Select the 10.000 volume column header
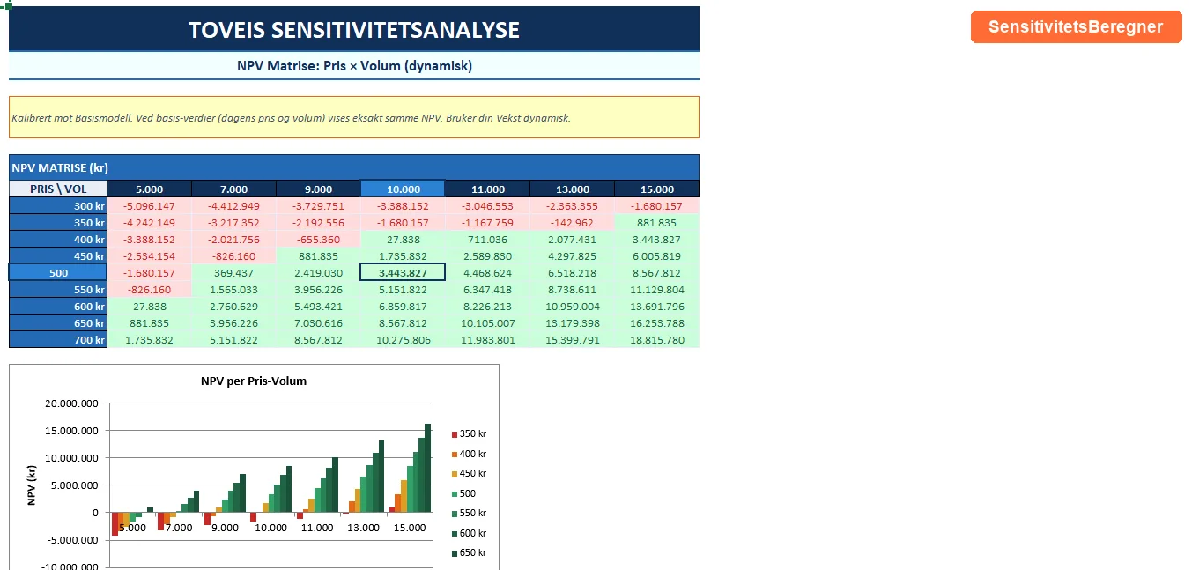 click(x=404, y=189)
